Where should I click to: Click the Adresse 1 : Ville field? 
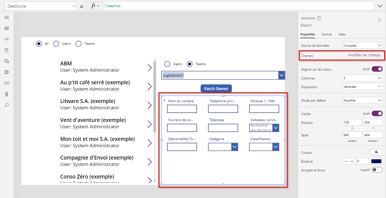click(x=264, y=109)
